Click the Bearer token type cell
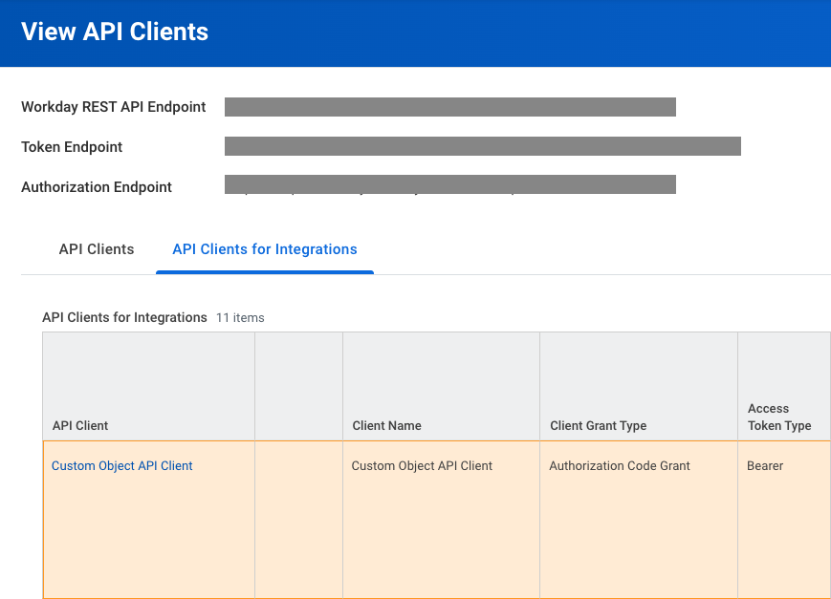 (784, 520)
